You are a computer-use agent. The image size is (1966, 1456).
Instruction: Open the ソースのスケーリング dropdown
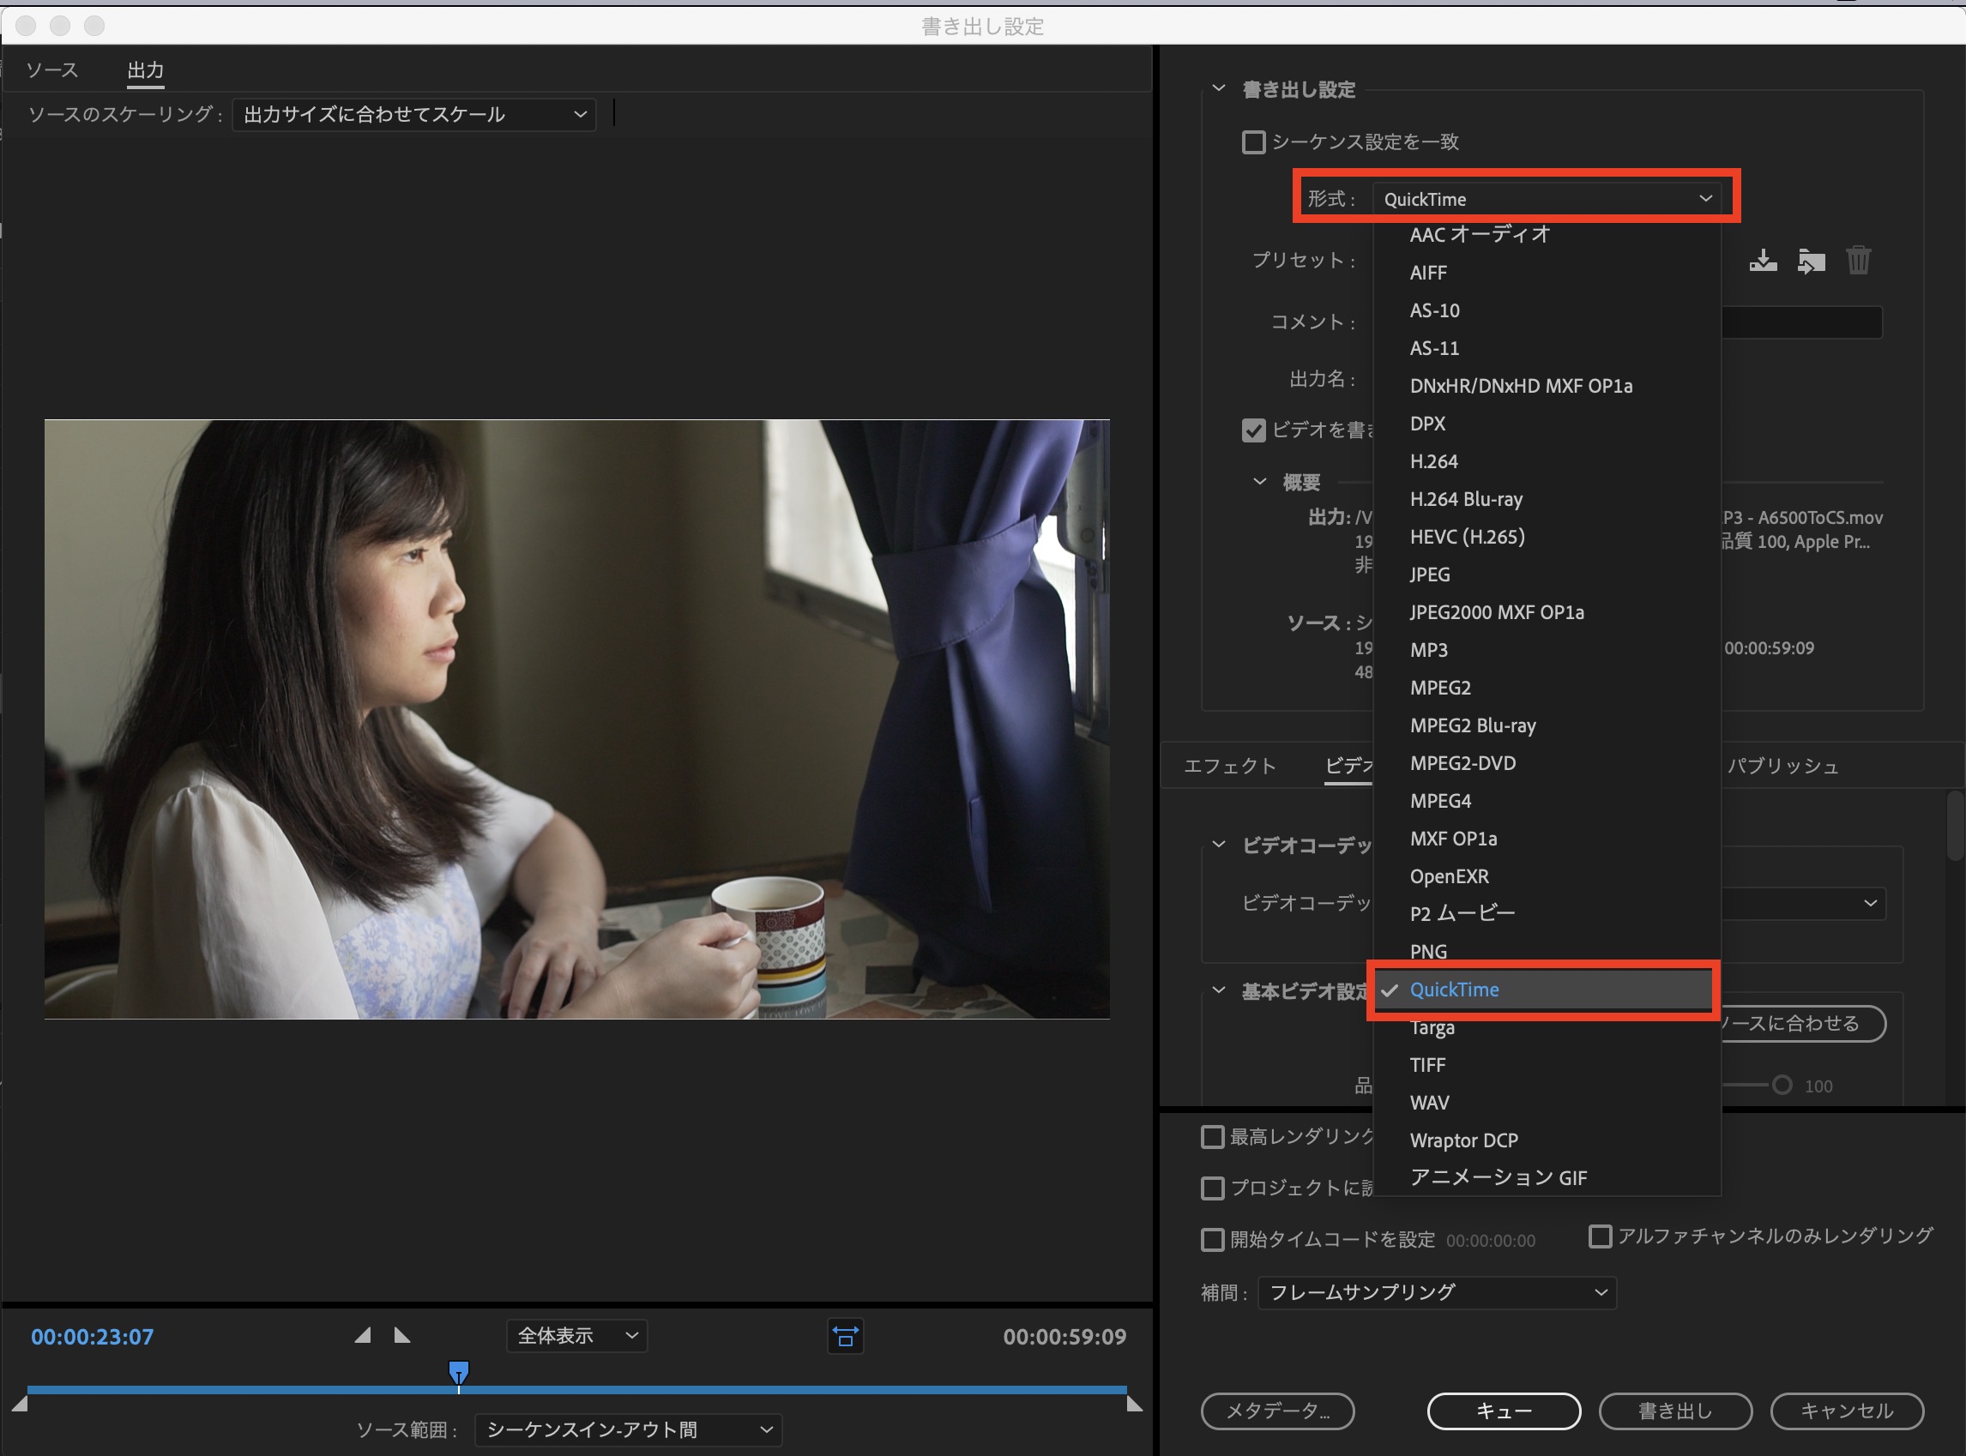click(413, 115)
